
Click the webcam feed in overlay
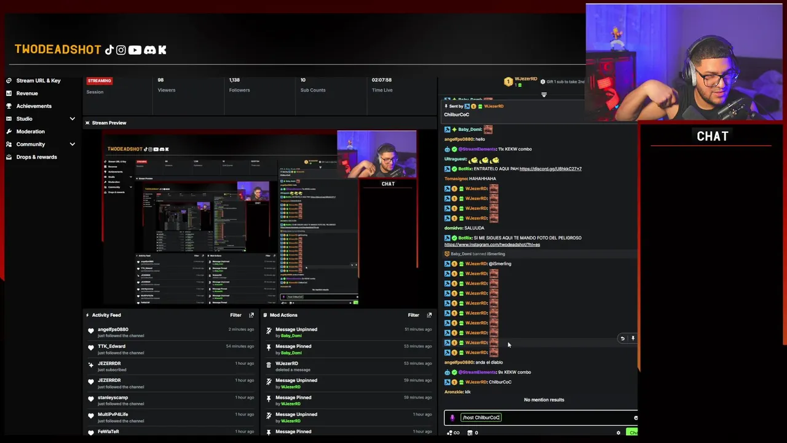pos(684,63)
